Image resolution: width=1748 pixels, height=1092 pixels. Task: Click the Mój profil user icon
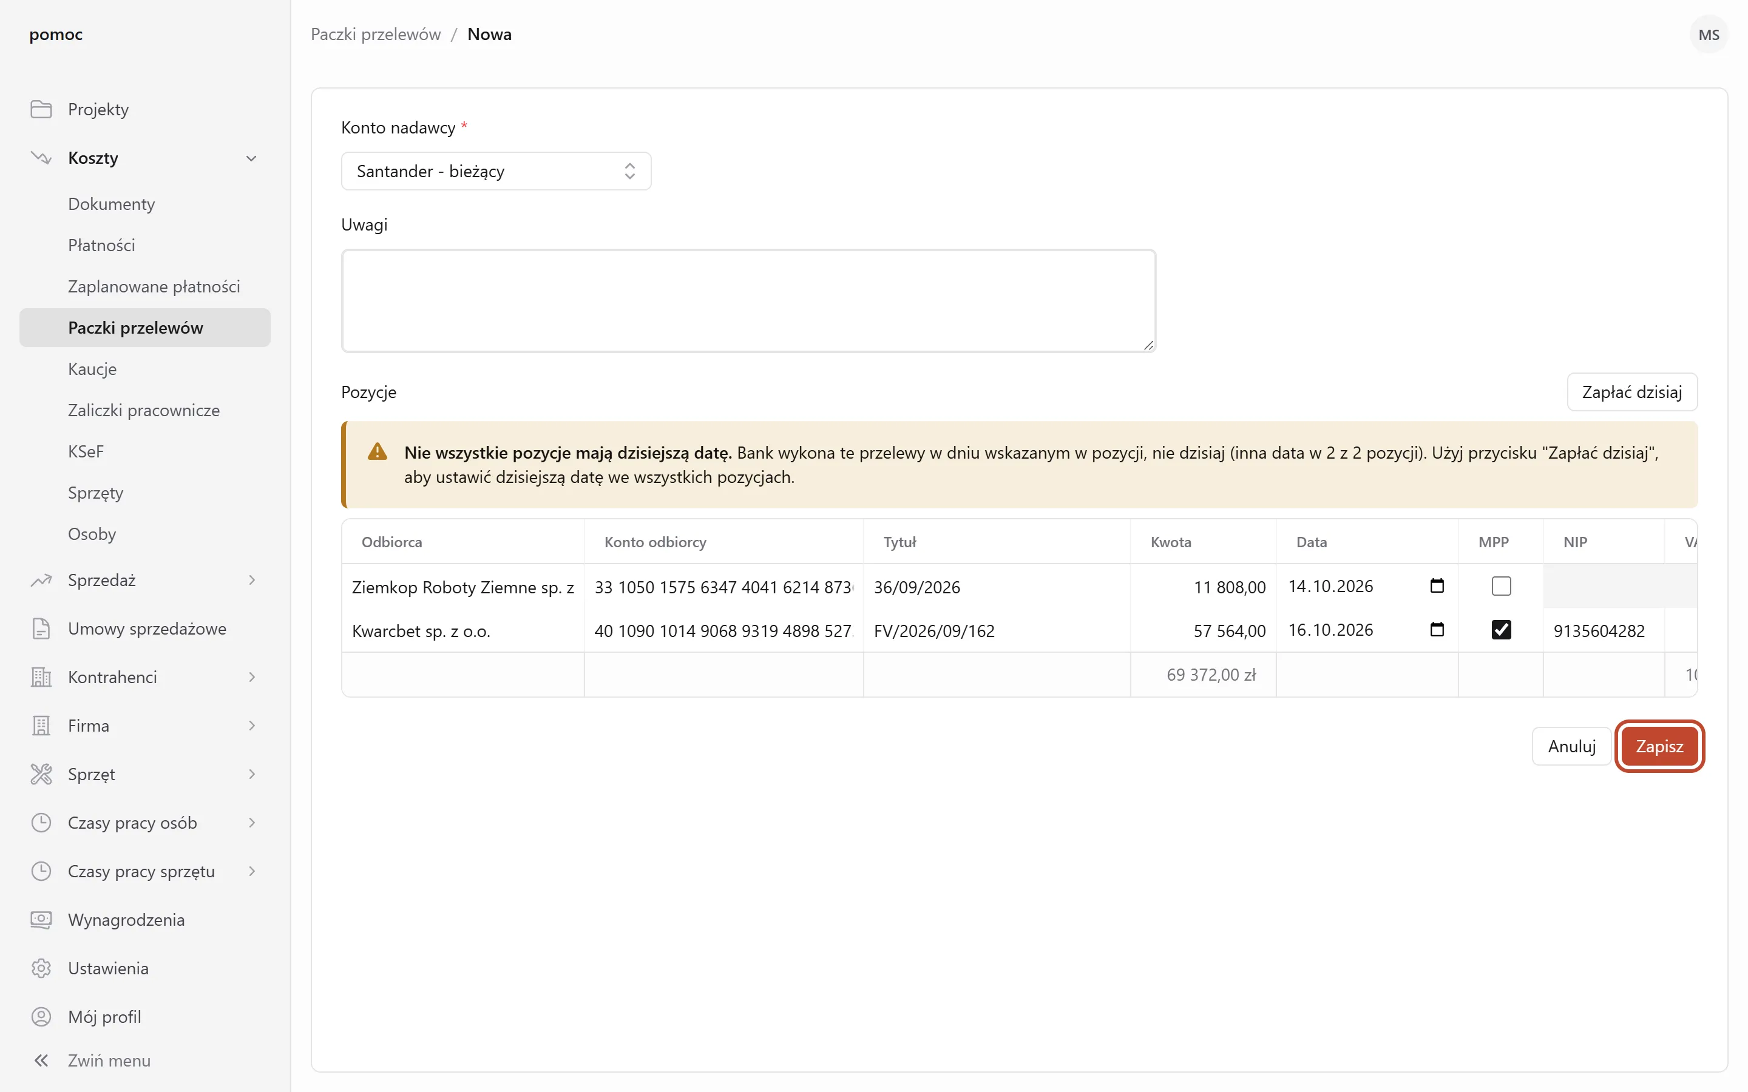click(x=41, y=1016)
